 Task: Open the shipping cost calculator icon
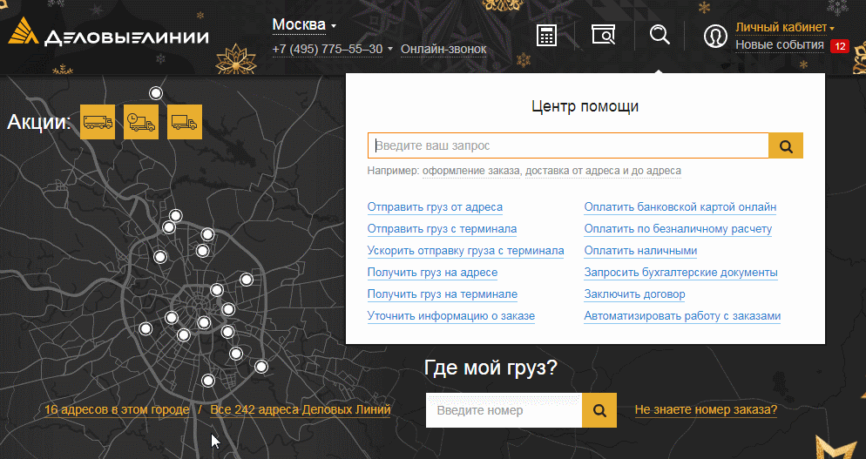pos(546,36)
